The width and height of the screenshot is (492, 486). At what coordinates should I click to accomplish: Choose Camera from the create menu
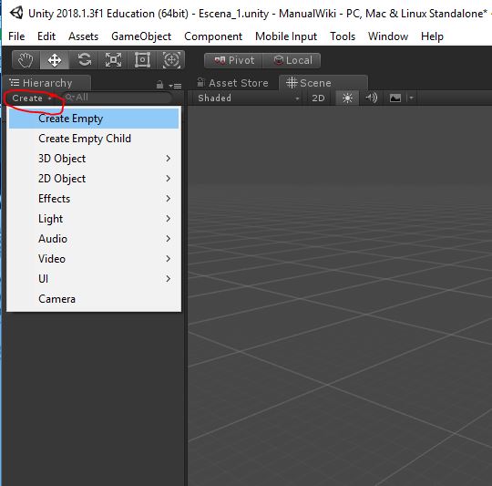tap(94, 299)
